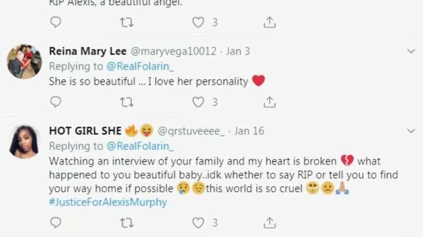Like HOT GIRL SHE's tweet

click(198, 223)
